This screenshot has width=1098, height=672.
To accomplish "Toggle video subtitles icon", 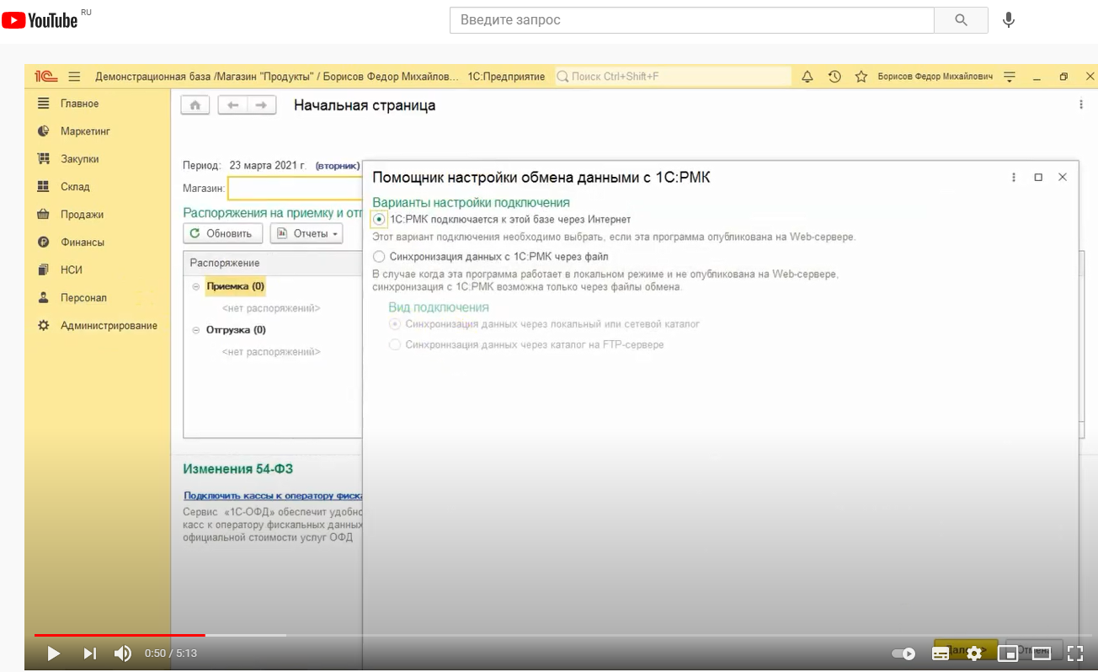I will point(941,653).
